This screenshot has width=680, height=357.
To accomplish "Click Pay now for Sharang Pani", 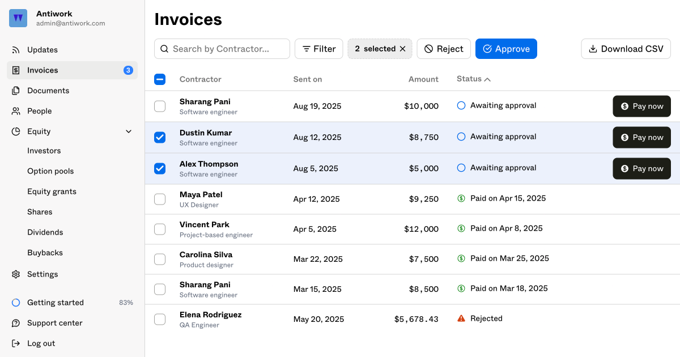I will click(641, 106).
